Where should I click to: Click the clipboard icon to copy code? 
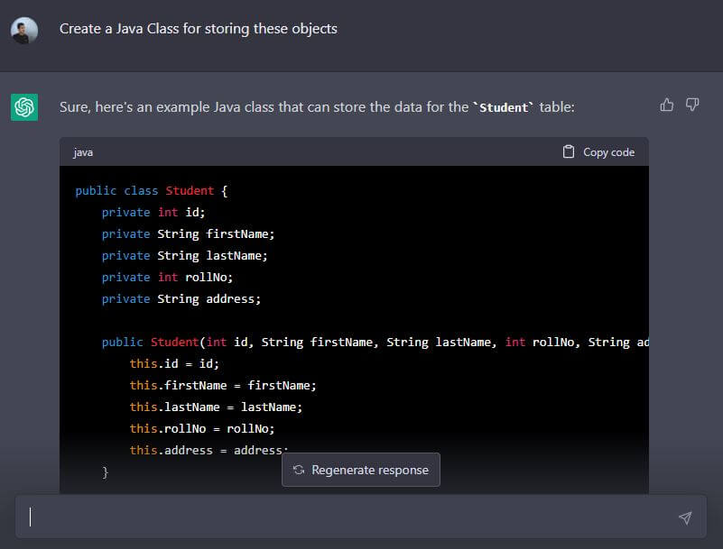[569, 151]
